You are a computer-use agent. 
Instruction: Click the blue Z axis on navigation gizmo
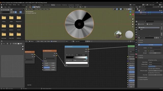pyautogui.click(x=130, y=12)
